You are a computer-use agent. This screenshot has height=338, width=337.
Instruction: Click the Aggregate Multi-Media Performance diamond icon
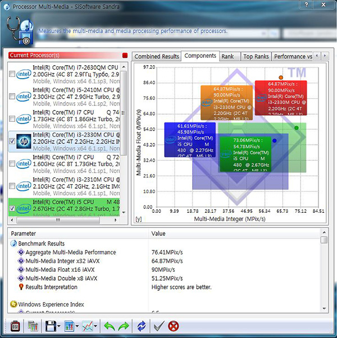(21, 252)
